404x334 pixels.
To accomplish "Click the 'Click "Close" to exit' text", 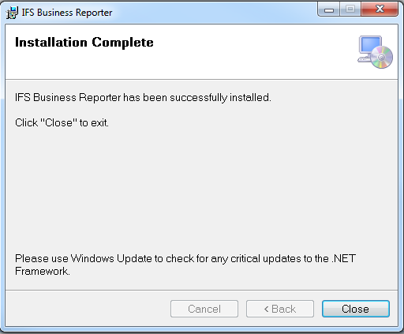I will click(62, 122).
